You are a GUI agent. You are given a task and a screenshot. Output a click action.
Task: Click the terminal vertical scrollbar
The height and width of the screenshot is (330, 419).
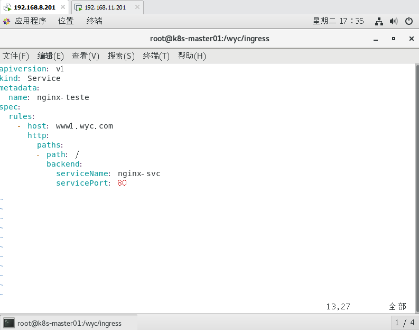coord(417,188)
